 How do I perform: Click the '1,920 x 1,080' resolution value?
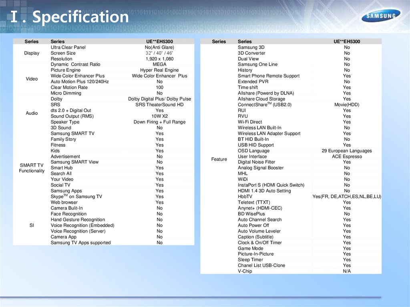coord(159,59)
